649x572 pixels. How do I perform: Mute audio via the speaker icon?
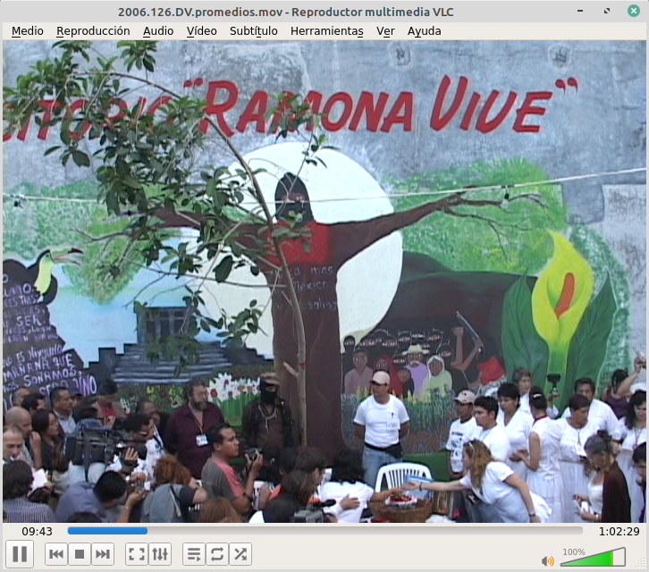548,560
